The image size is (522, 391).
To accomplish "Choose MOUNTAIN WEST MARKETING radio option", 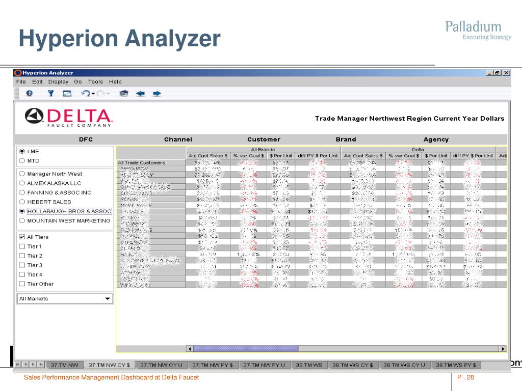I will [22, 220].
